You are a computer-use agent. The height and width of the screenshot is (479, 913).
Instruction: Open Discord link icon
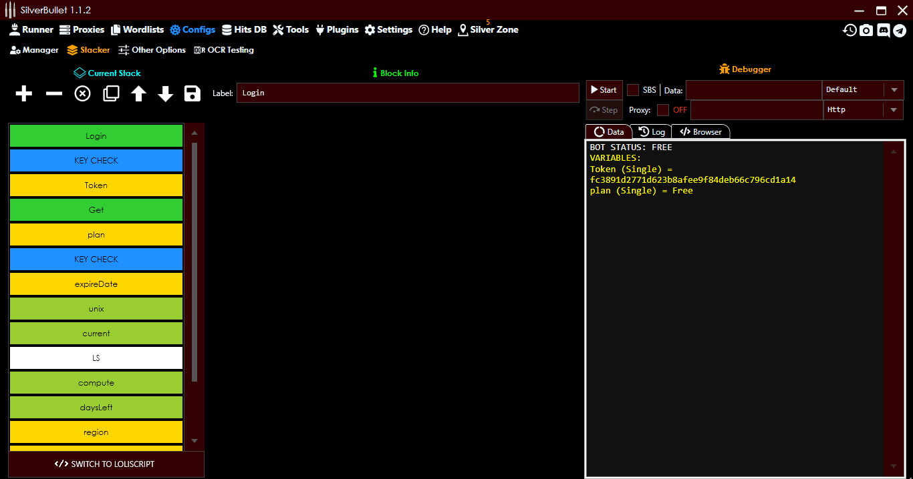coord(883,30)
